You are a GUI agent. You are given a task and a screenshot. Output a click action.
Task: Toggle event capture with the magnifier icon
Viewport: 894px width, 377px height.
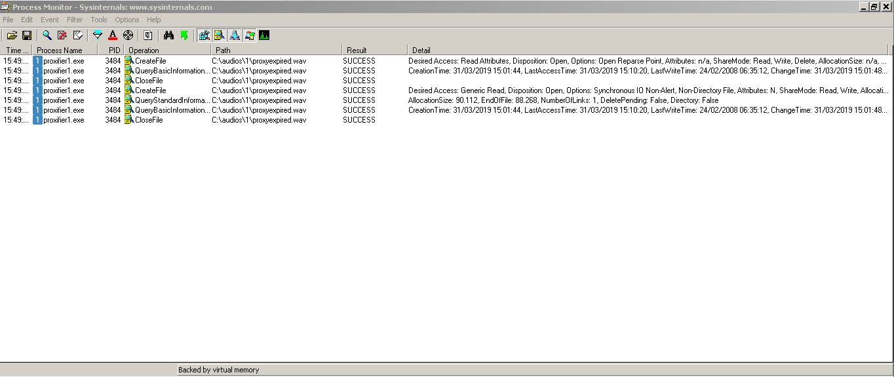(x=47, y=35)
